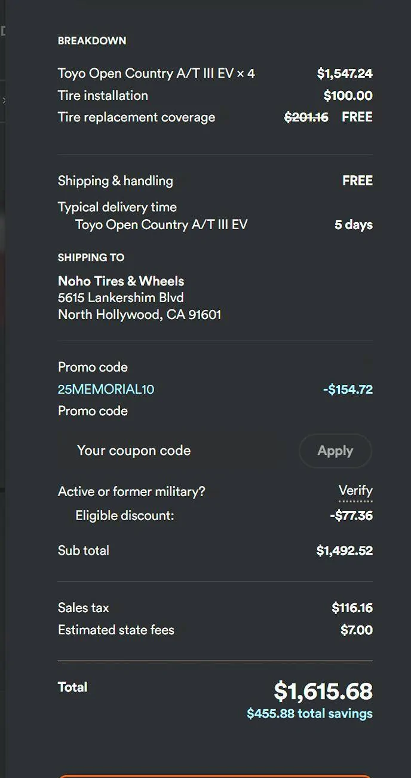411x778 pixels.
Task: Click the 'Tire replacement coverage' line item
Action: (x=136, y=117)
